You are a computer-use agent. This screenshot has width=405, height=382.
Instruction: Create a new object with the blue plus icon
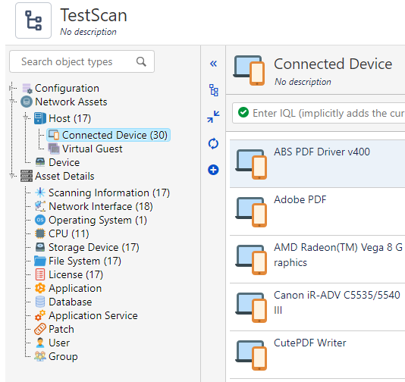[213, 170]
